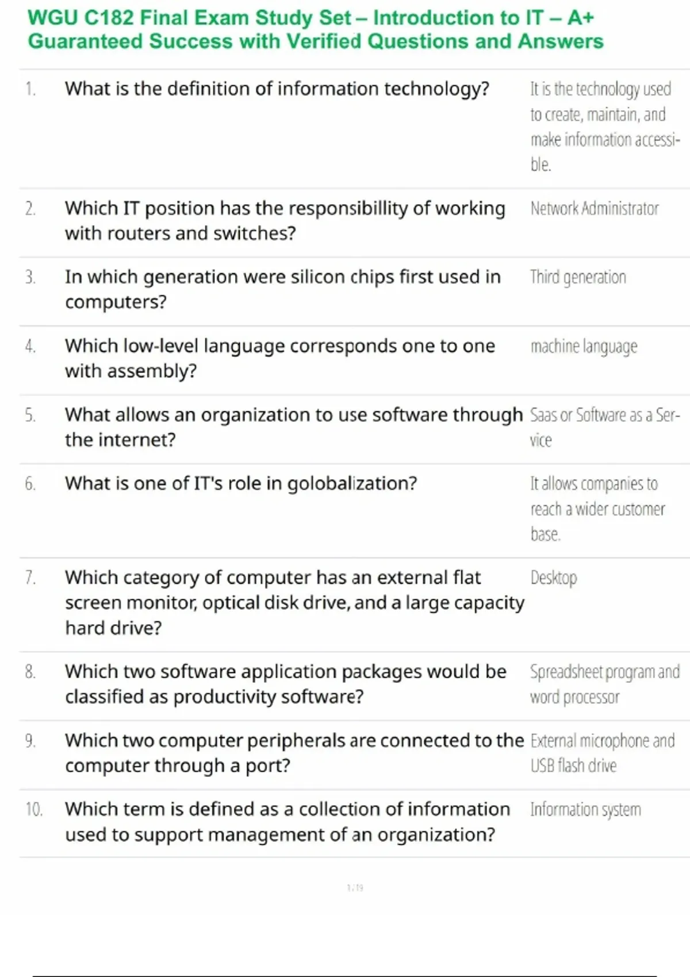
Task: Select the 'Saas or Software as a Service' answer
Action: 604,427
